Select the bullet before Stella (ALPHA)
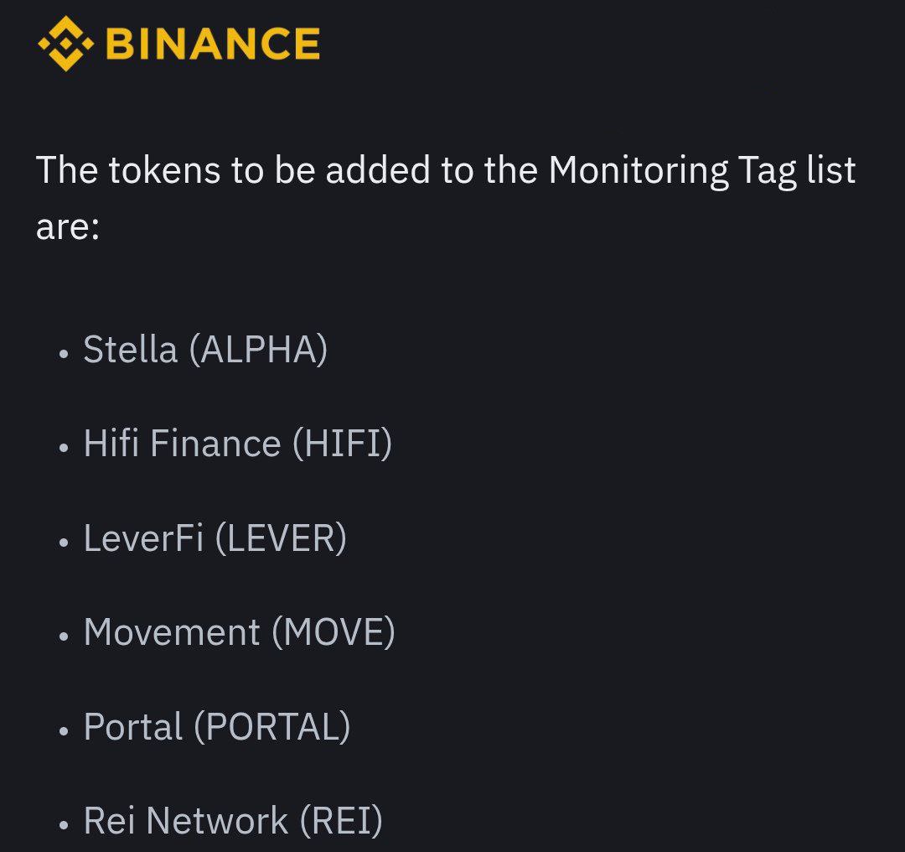Image resolution: width=905 pixels, height=852 pixels. pyautogui.click(x=64, y=353)
